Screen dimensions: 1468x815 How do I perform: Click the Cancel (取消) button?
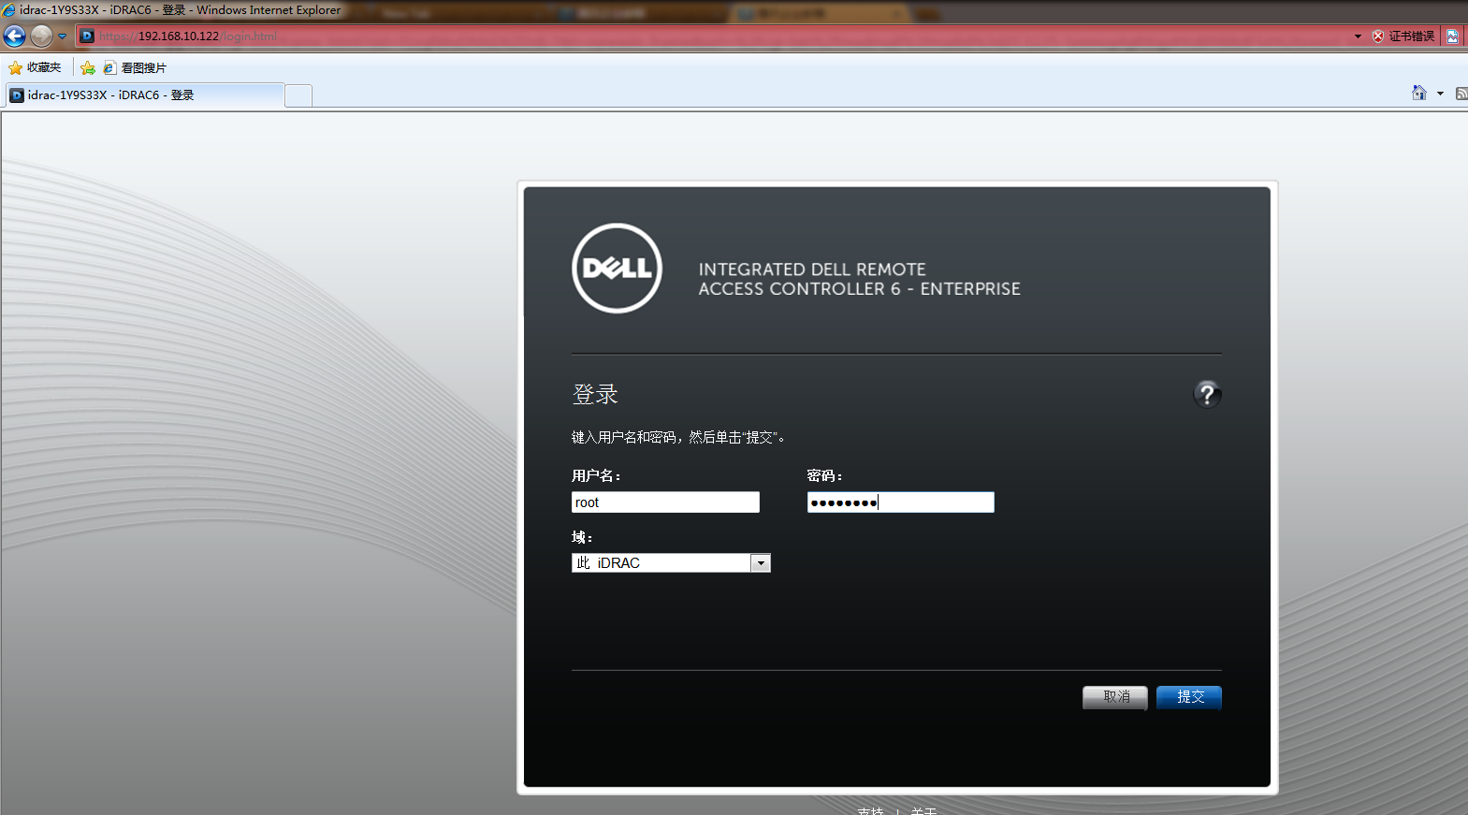pos(1114,697)
